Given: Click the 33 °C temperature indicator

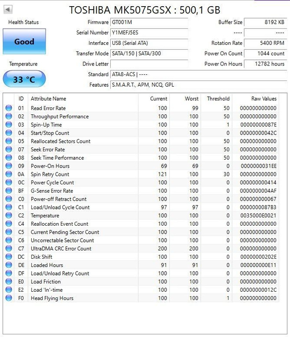Looking at the screenshot, I should click(x=24, y=79).
